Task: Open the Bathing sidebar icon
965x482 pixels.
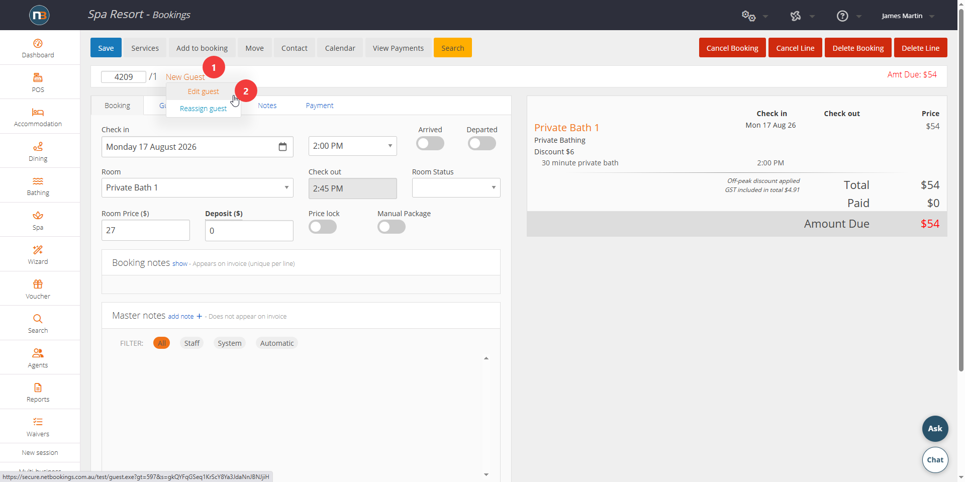Action: point(38,186)
